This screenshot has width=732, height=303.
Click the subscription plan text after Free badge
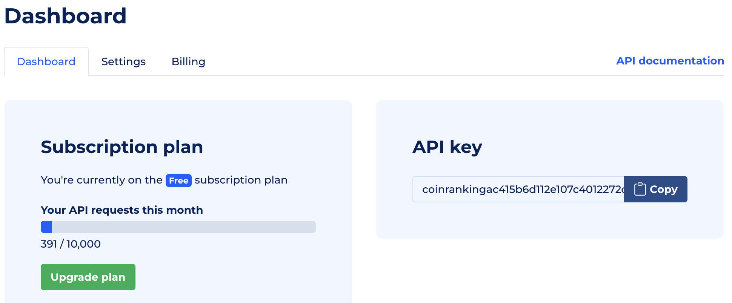[x=241, y=180]
